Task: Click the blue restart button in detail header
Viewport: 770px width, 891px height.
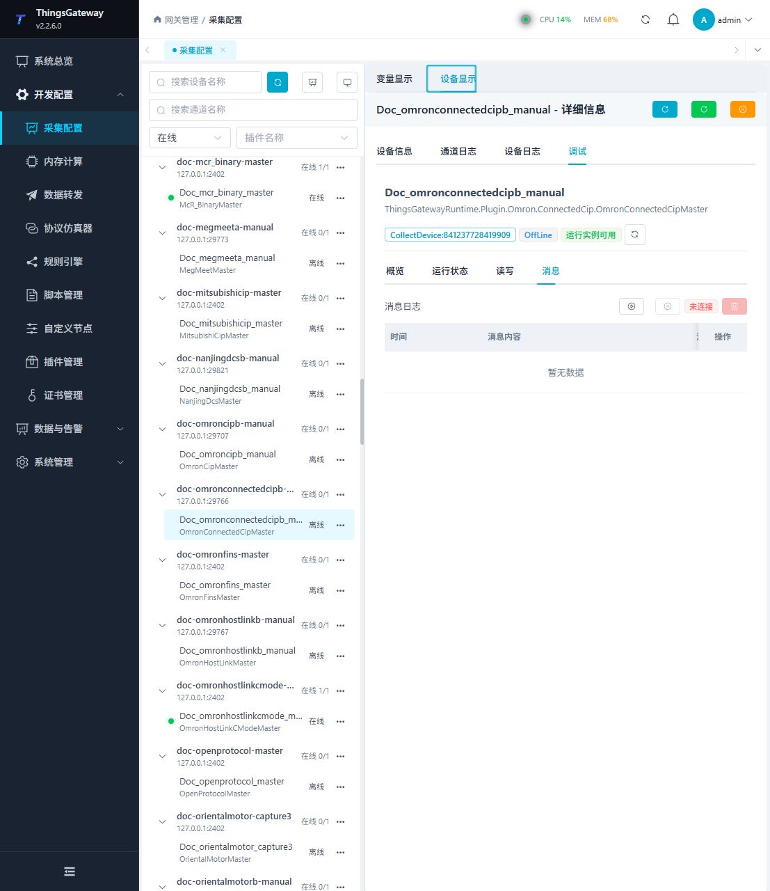Action: coord(665,109)
